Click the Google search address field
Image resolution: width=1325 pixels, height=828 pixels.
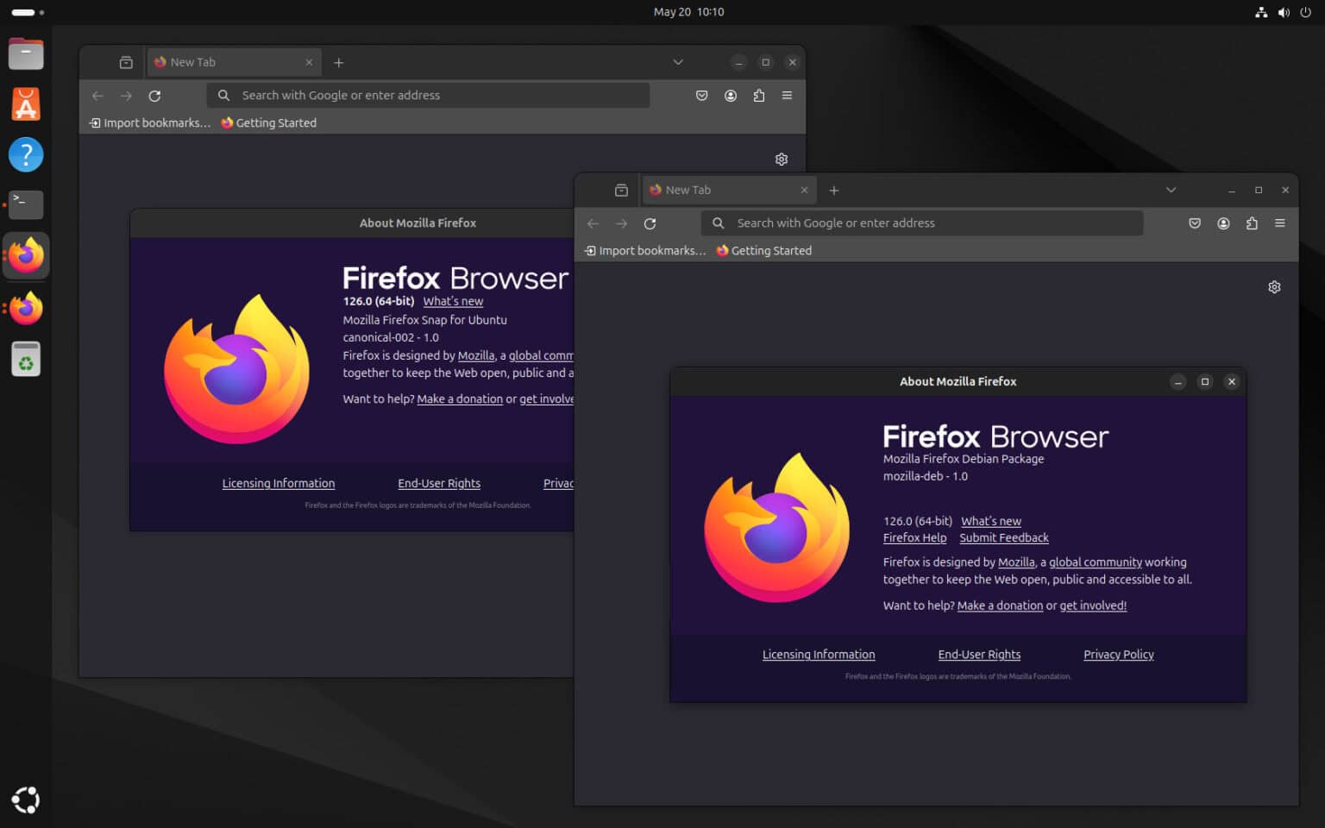pyautogui.click(x=923, y=223)
